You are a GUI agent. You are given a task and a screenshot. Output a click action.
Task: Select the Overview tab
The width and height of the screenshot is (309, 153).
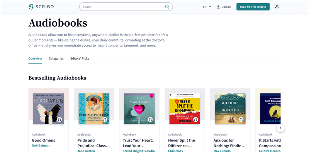[x=35, y=59]
